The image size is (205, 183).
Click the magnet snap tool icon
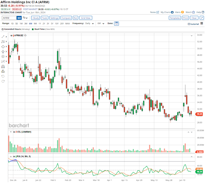pyautogui.click(x=3, y=67)
